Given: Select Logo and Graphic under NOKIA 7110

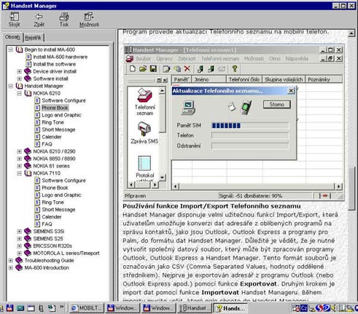Looking at the screenshot, I should click(61, 195).
